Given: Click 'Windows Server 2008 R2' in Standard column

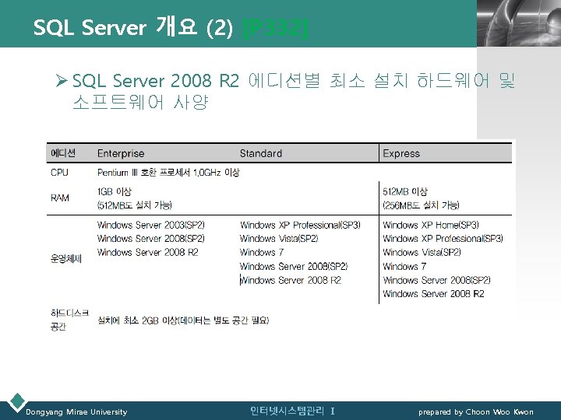Looking at the screenshot, I should click(291, 280).
